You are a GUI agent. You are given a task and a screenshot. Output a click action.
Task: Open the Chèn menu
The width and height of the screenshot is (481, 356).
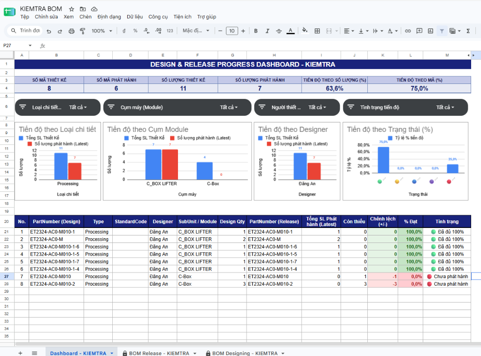click(x=85, y=17)
